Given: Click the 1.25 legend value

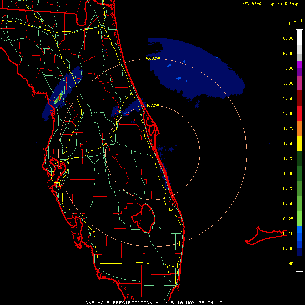Looking at the screenshot, I should pos(288,159).
